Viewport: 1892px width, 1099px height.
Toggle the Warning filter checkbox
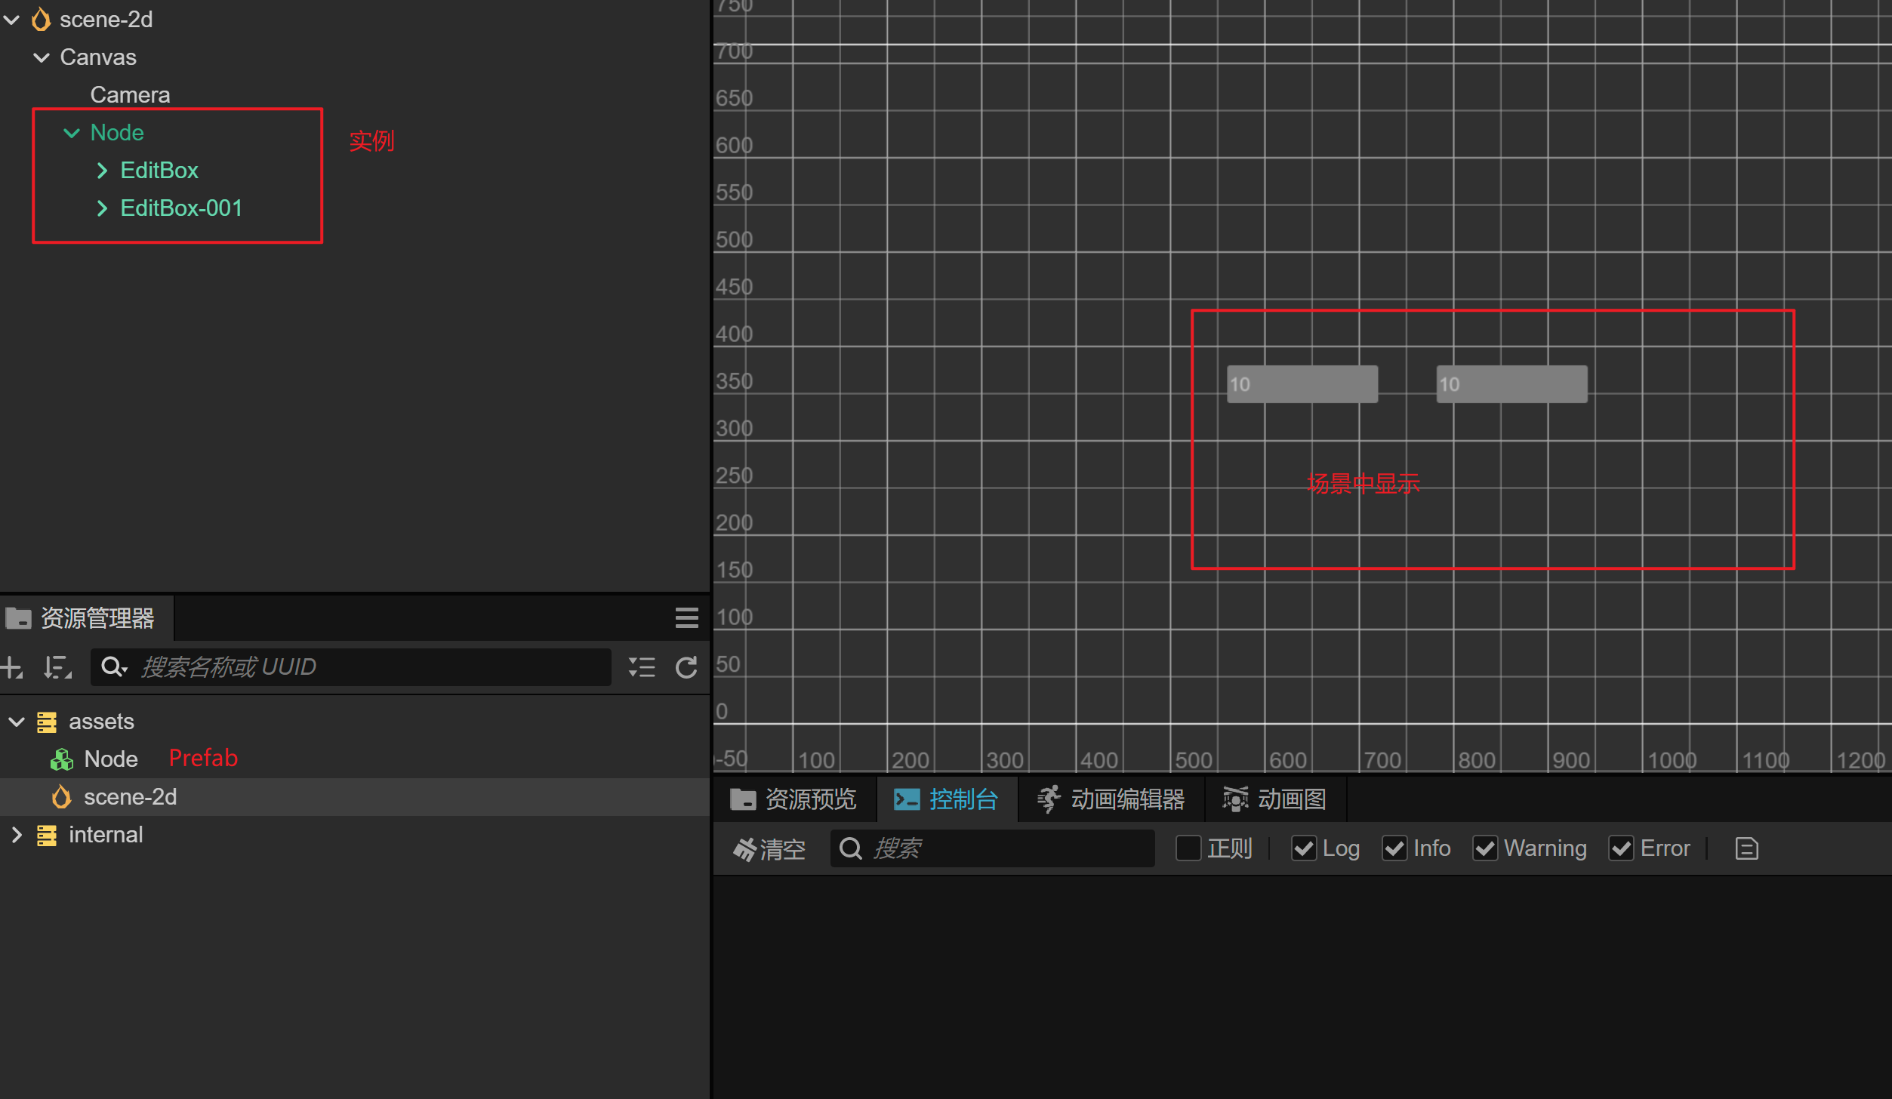point(1485,848)
